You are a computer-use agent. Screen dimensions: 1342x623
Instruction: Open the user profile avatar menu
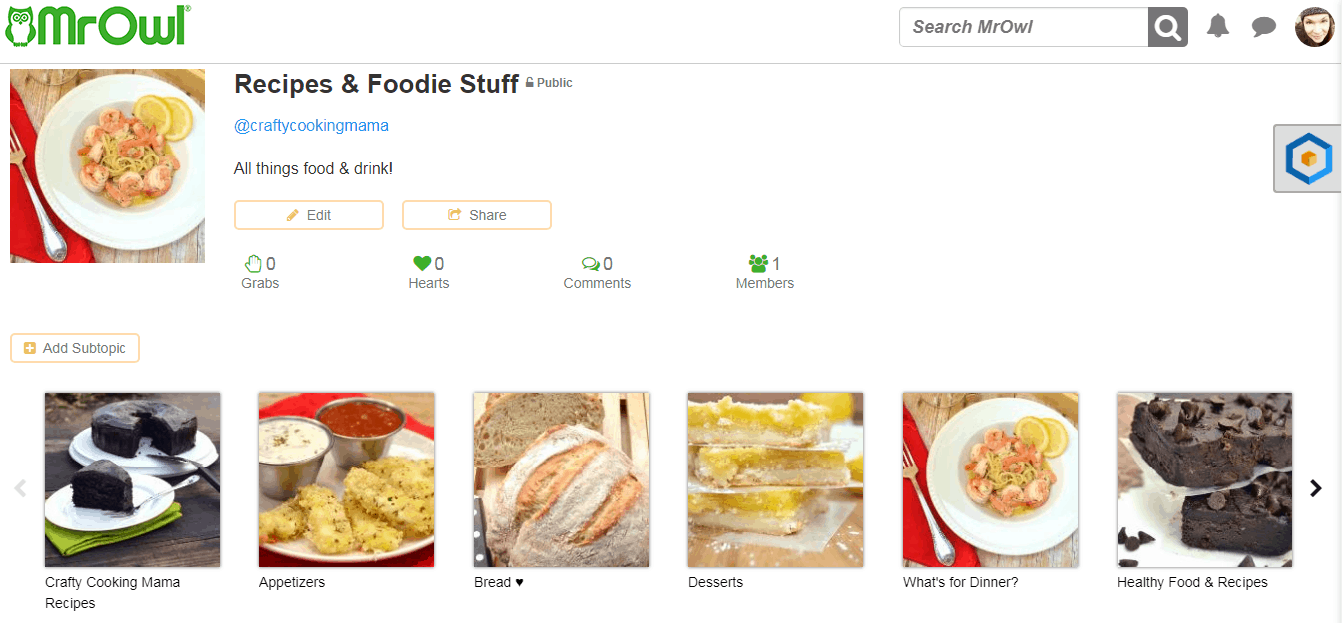tap(1314, 27)
